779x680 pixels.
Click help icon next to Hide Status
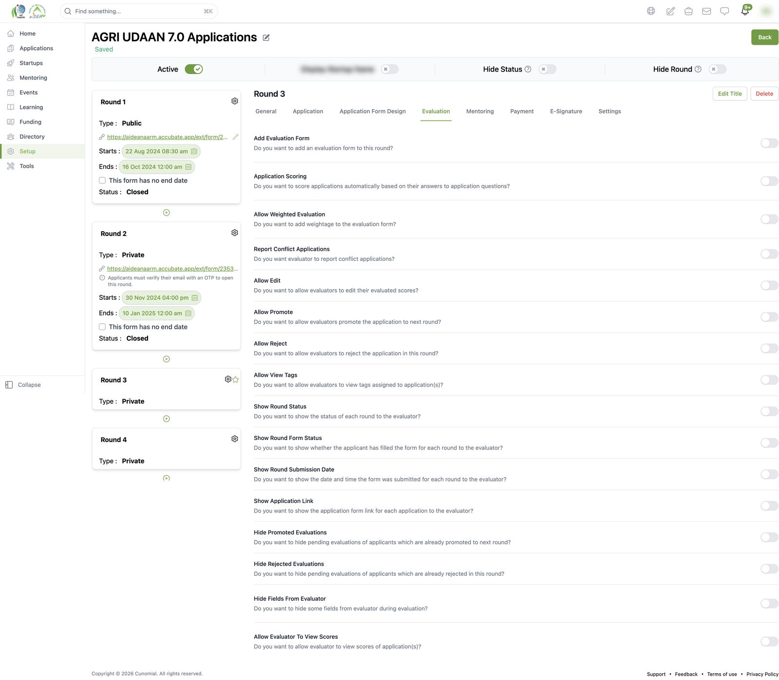[x=528, y=69]
